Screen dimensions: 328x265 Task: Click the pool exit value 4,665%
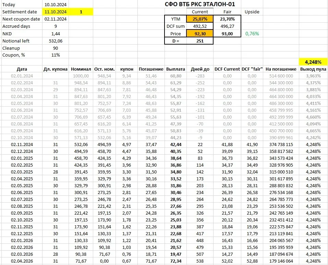[313, 131]
